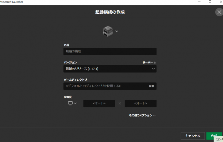Minimize the Minecraft Launcher window
The height and width of the screenshot is (142, 223).
[198, 2]
